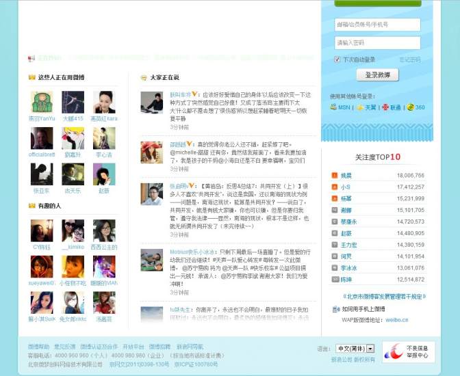Open the Mobius快乐小冰冰 post avatar
This screenshot has width=460, height=376.
[x=152, y=260]
